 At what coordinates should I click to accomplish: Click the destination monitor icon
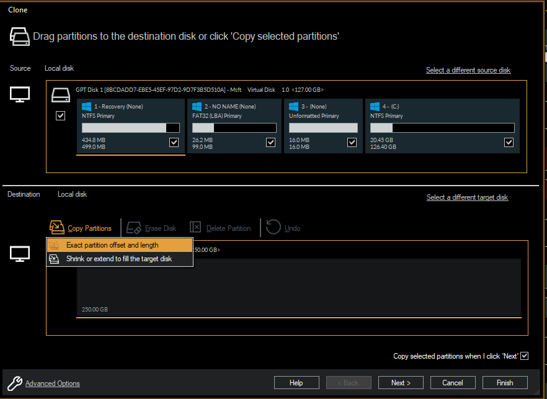coord(19,254)
